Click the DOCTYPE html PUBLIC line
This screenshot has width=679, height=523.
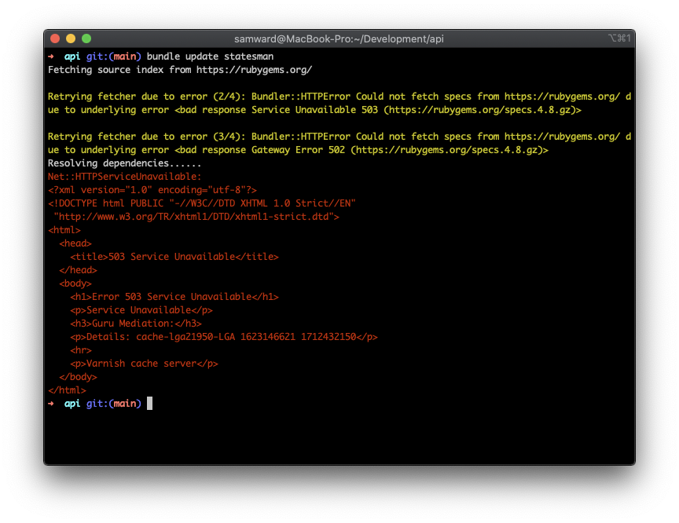pos(201,203)
